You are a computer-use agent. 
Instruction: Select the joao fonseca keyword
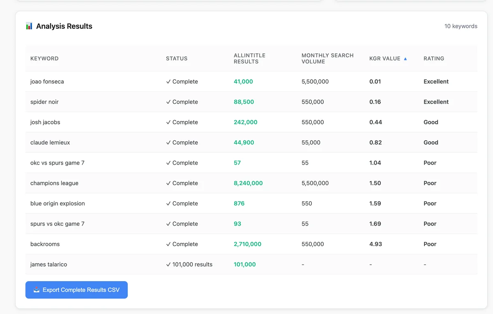pyautogui.click(x=47, y=81)
